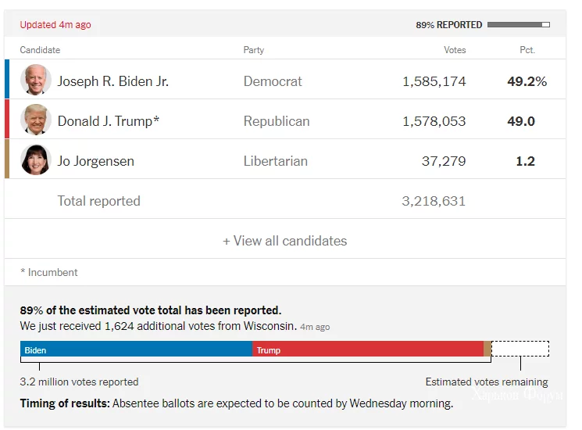Viewport: 582px width, 430px height.
Task: Click the Updated 4m ago timestamp
Action: (x=55, y=25)
